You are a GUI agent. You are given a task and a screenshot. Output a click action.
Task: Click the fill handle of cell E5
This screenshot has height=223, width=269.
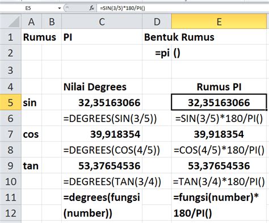[267, 110]
